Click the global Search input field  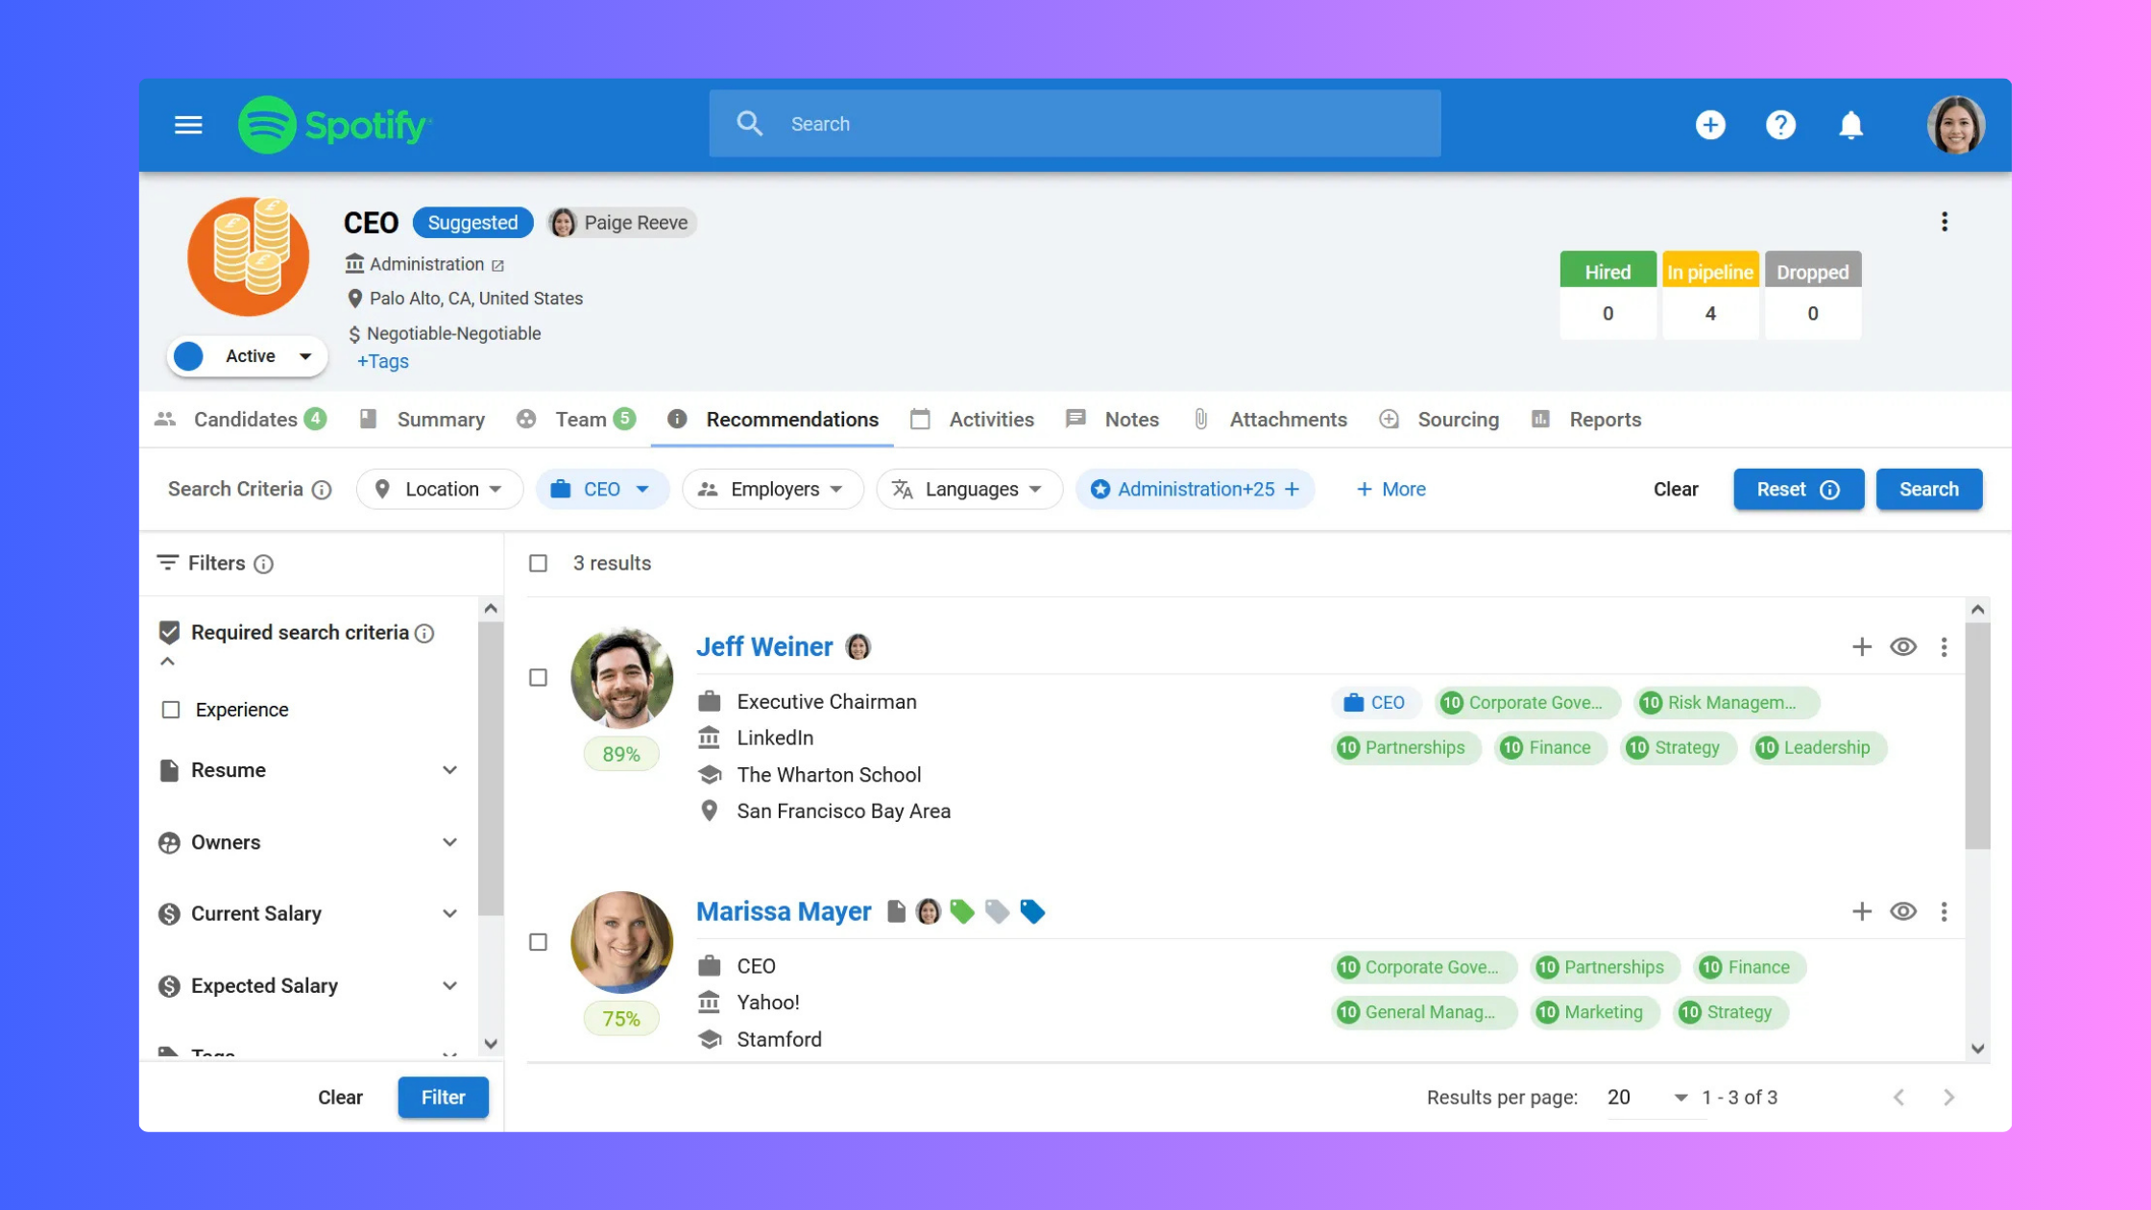1075,124
